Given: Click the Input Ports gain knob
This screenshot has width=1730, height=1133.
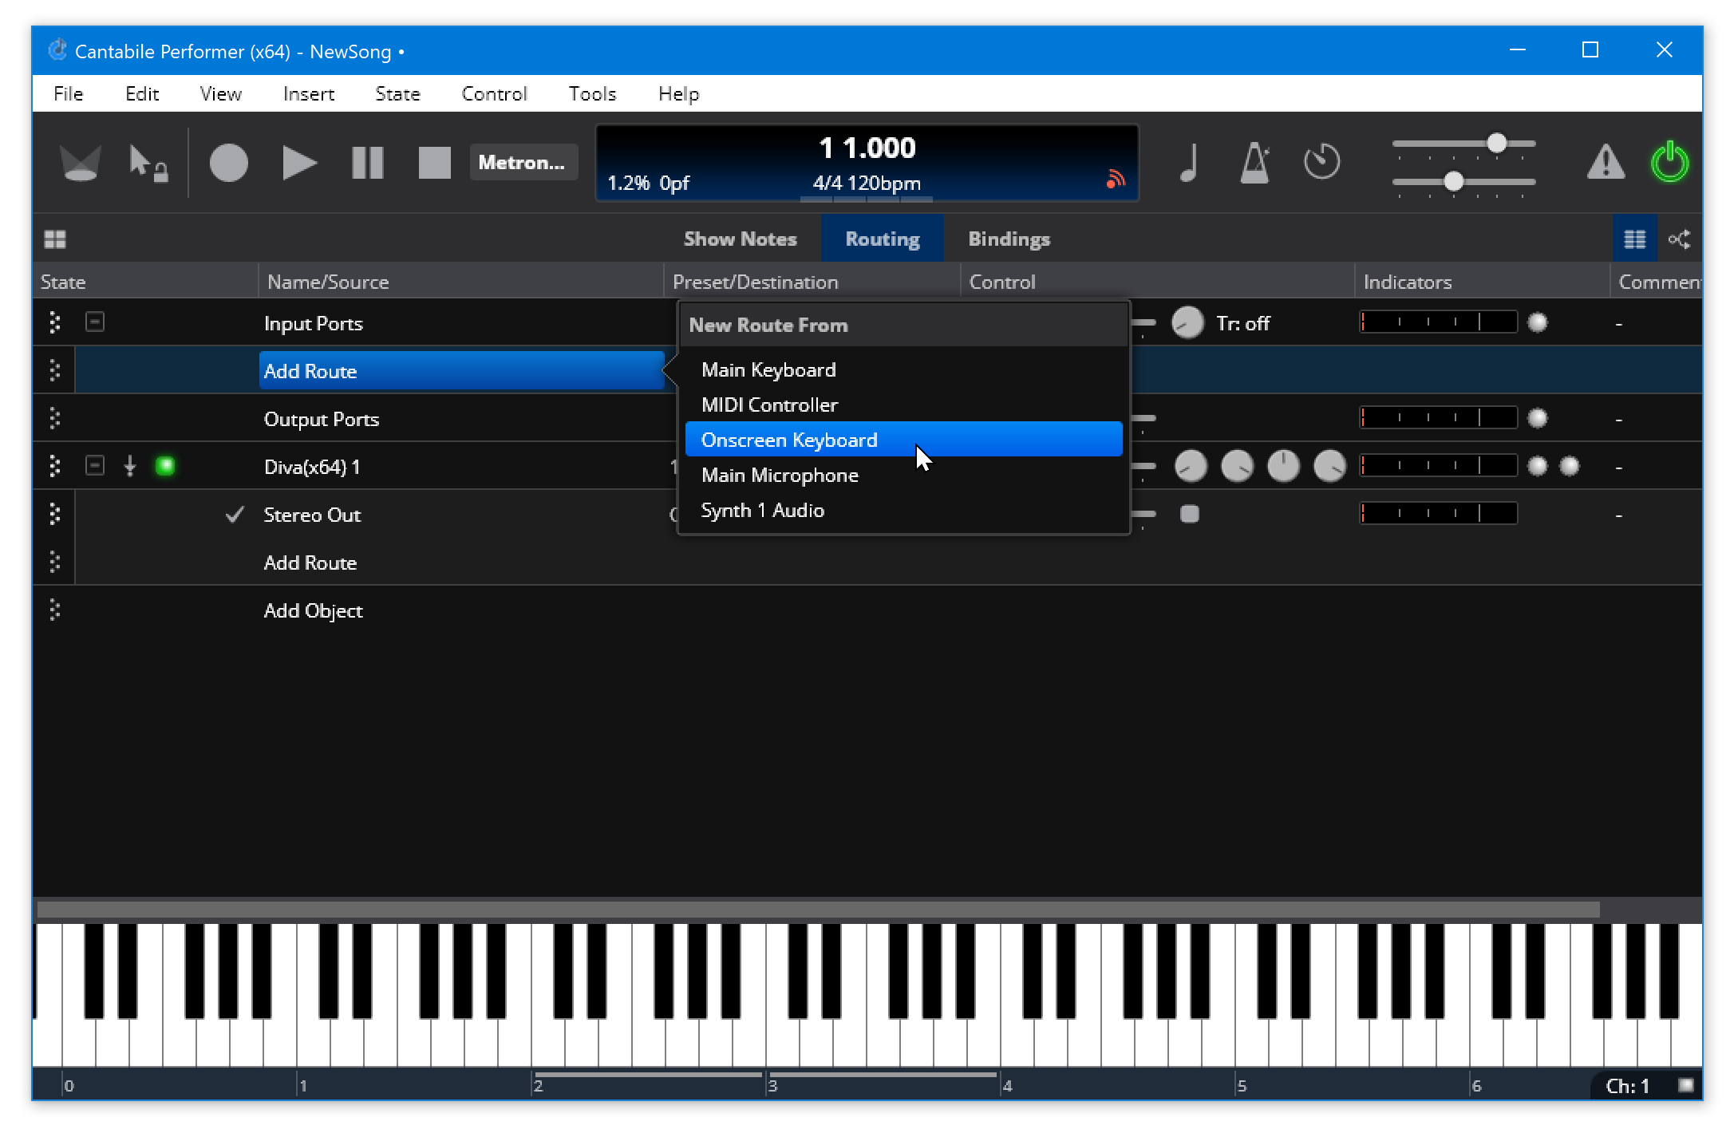Looking at the screenshot, I should tap(1187, 322).
